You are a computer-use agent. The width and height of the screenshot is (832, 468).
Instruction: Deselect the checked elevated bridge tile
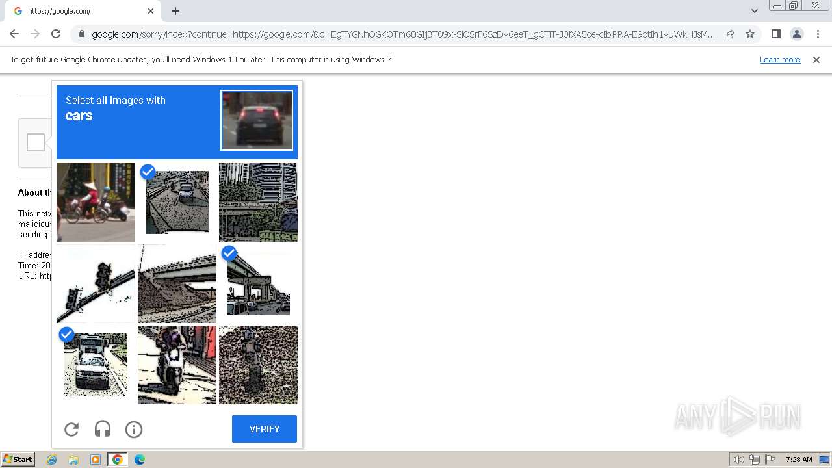[x=258, y=283]
